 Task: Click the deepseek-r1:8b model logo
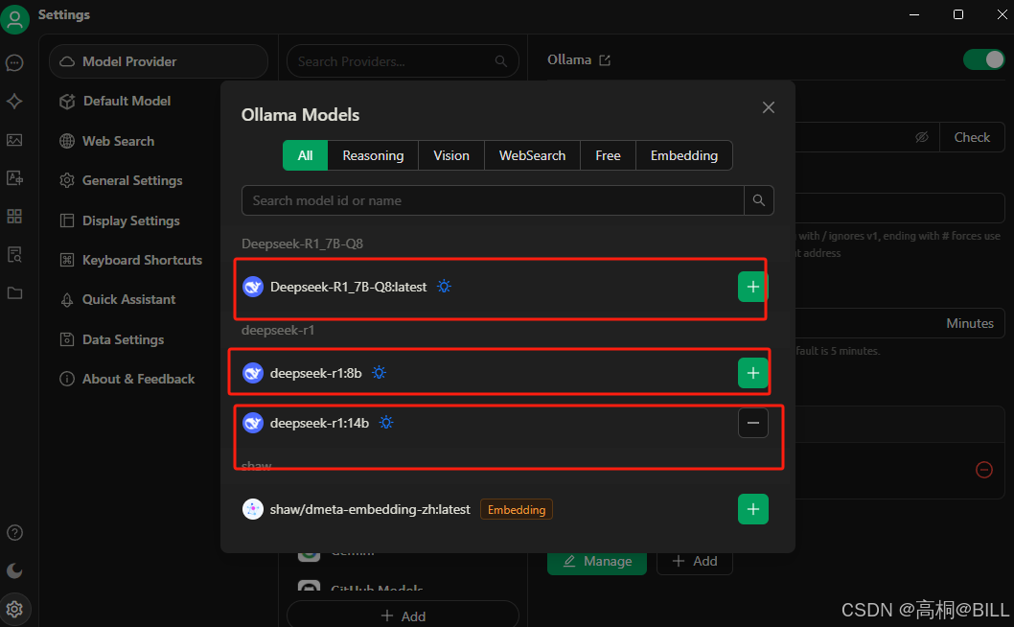(x=253, y=373)
